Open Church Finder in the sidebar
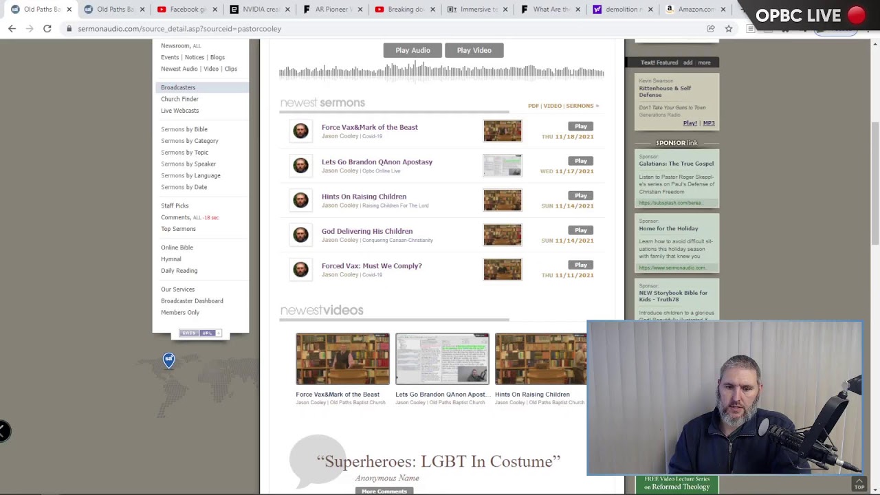 click(x=179, y=99)
